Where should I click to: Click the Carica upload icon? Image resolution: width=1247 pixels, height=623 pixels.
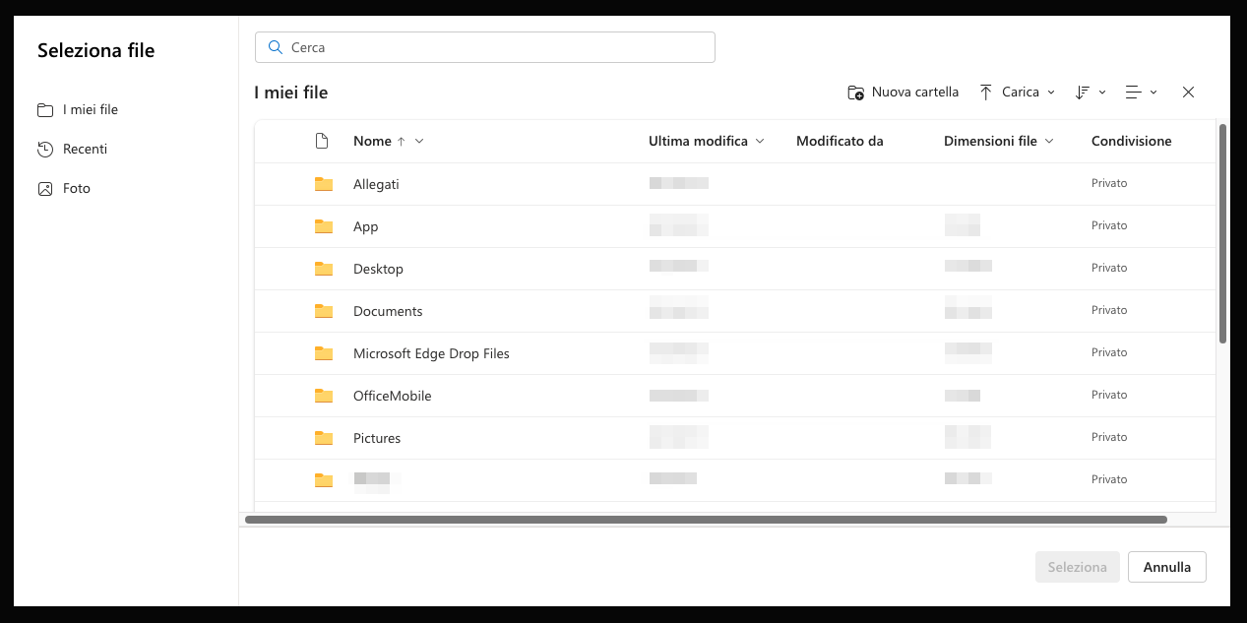[986, 92]
